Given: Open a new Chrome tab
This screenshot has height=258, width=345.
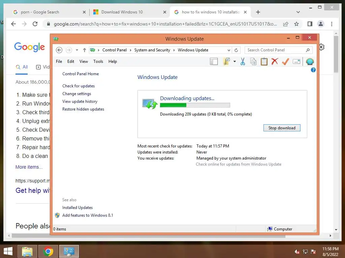Looking at the screenshot, I should (258, 12).
